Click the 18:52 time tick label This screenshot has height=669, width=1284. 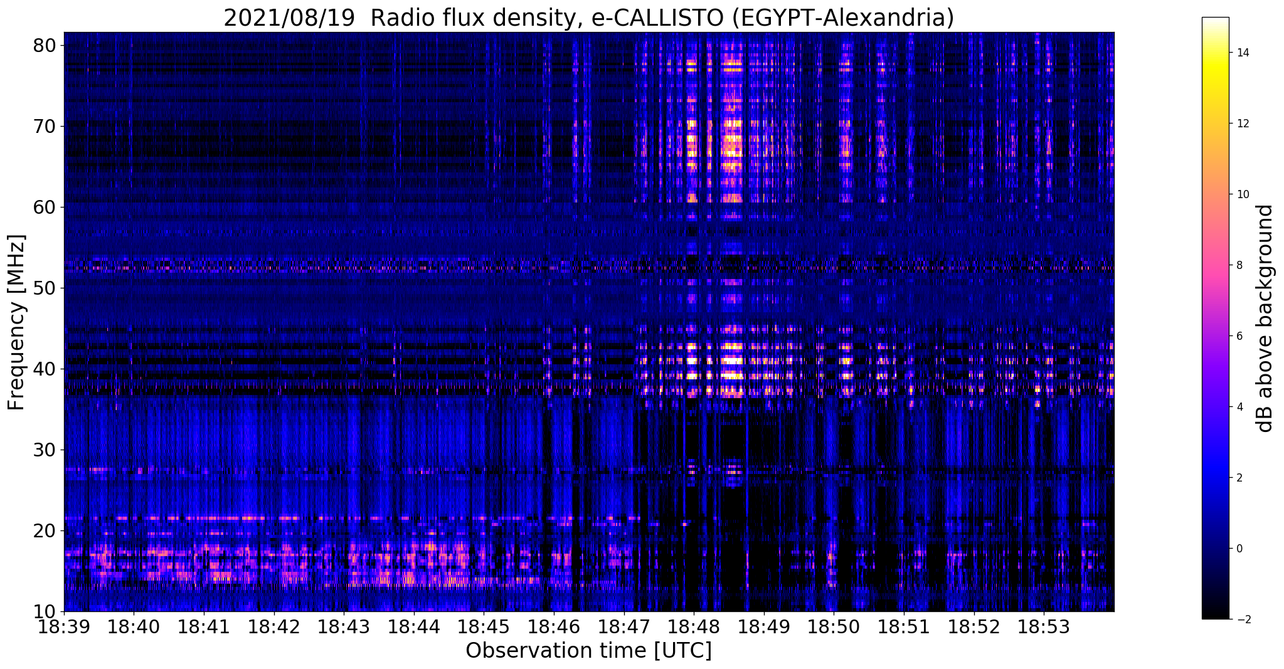point(974,626)
